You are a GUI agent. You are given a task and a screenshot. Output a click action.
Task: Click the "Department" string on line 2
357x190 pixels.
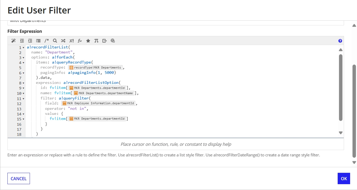58,52
